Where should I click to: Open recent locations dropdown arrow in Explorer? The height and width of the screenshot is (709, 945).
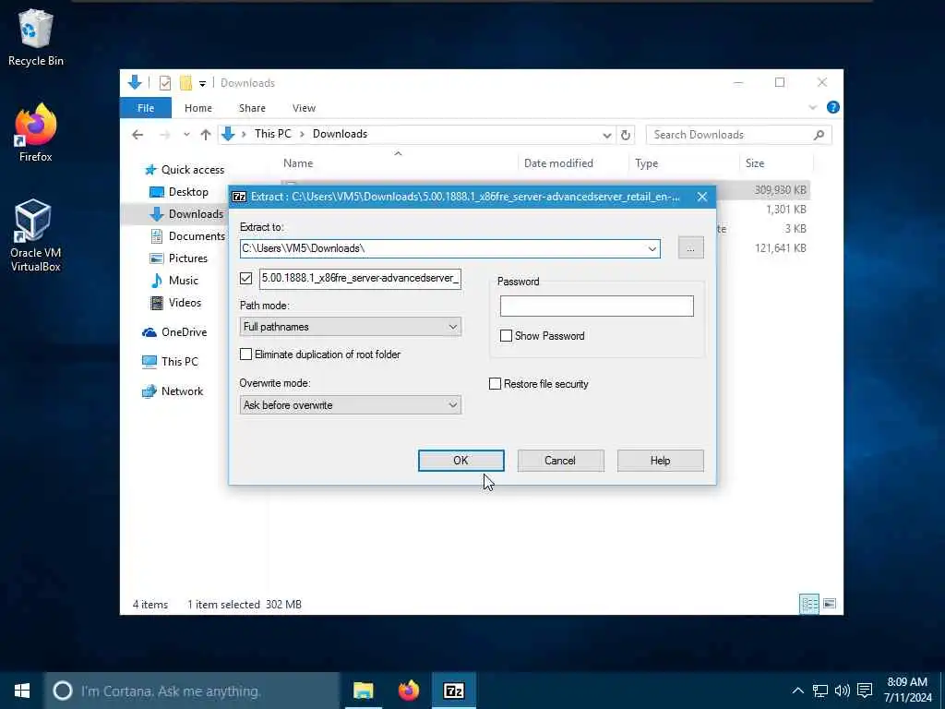pyautogui.click(x=186, y=135)
